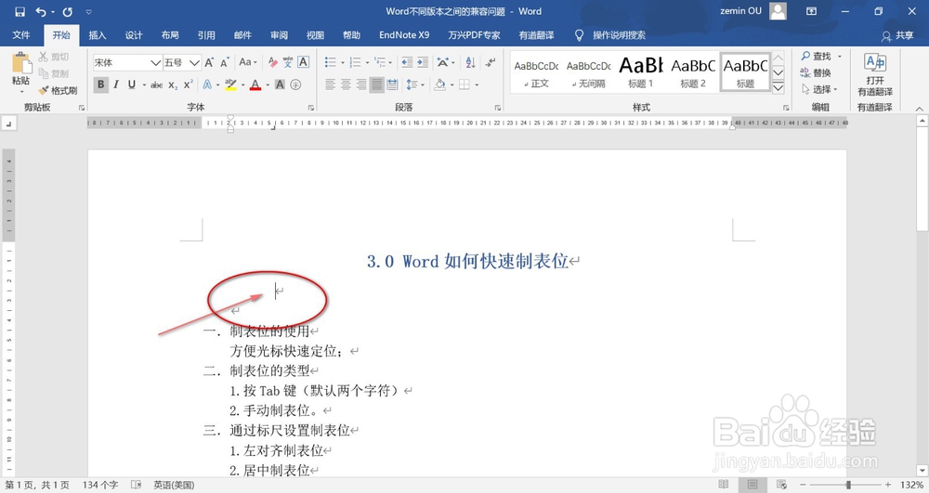Viewport: 929px width, 493px height.
Task: Switch to read mode view in status bar
Action: point(724,484)
